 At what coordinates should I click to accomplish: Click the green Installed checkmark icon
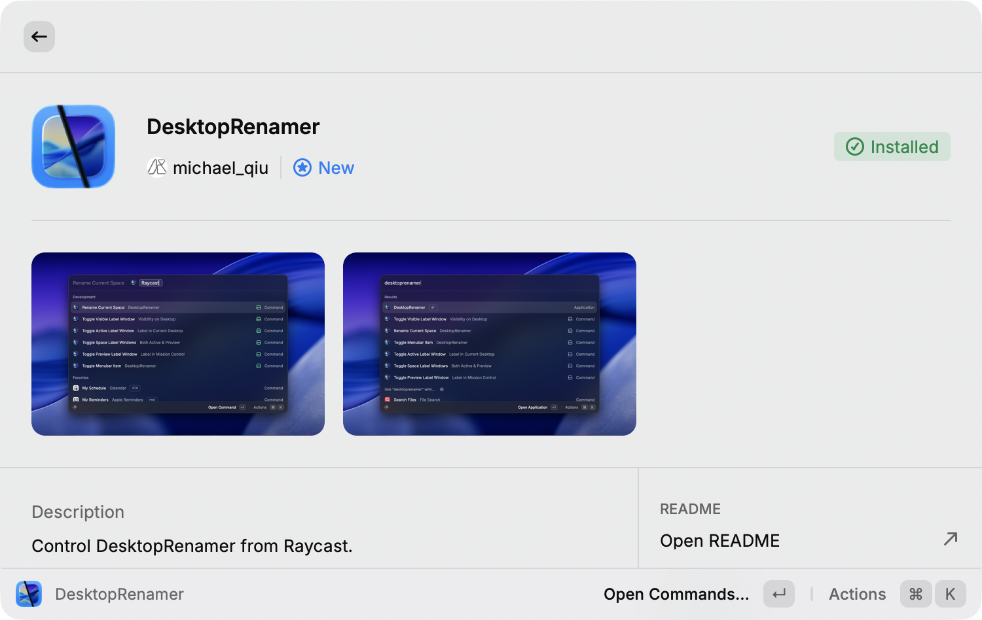(x=855, y=146)
